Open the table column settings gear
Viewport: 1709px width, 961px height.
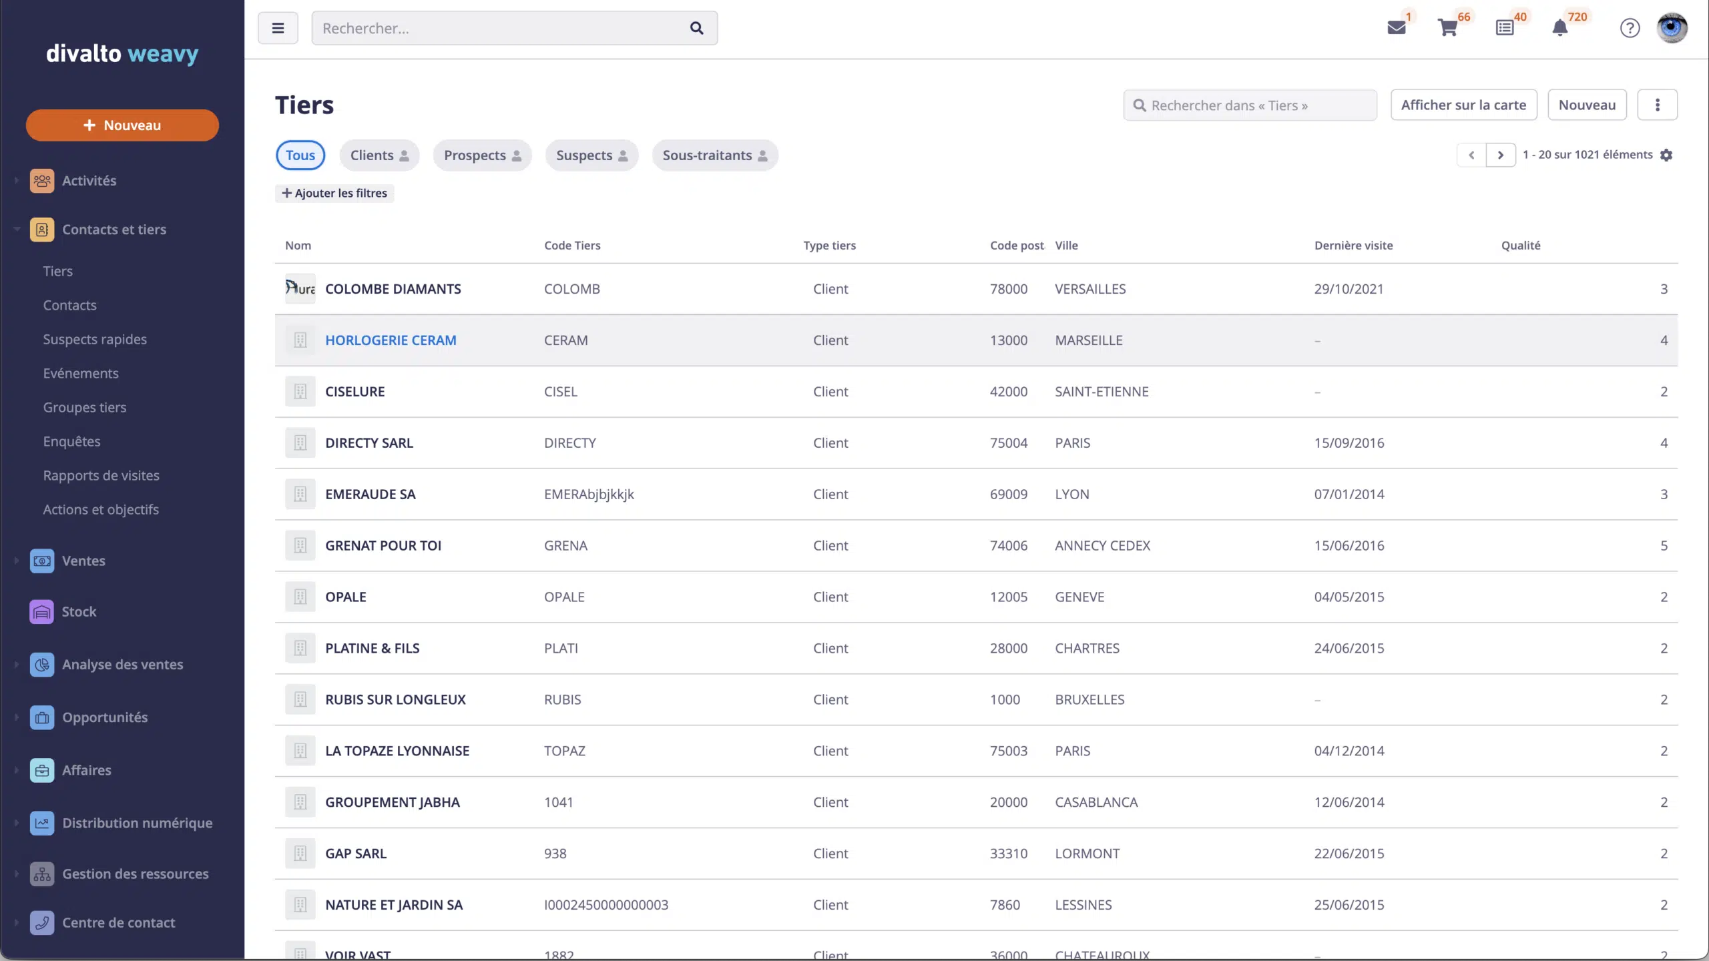click(1666, 154)
